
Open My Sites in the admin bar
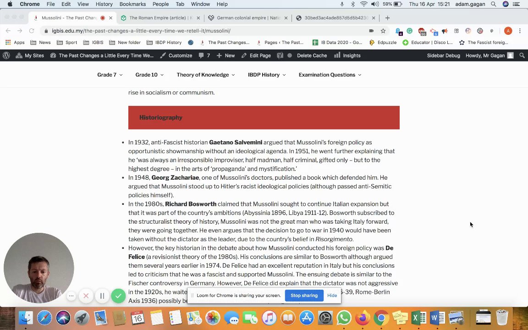(30, 55)
